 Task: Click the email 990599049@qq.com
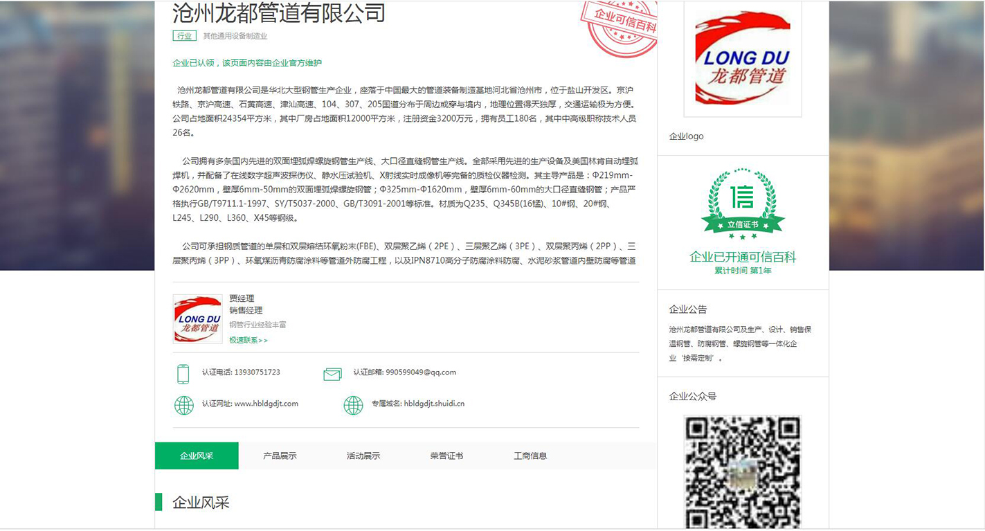[x=421, y=372]
